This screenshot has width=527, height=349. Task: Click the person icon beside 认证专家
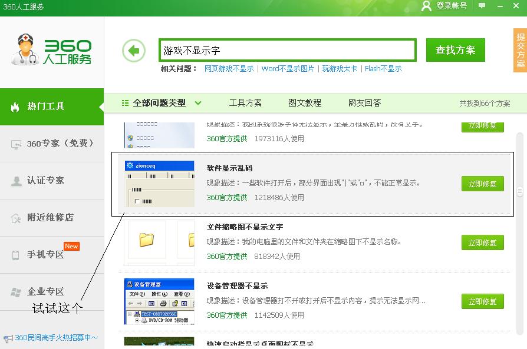click(16, 181)
